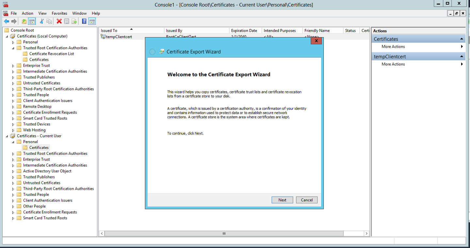Expand Web Hosting store node
470x248 pixels.
click(x=13, y=130)
